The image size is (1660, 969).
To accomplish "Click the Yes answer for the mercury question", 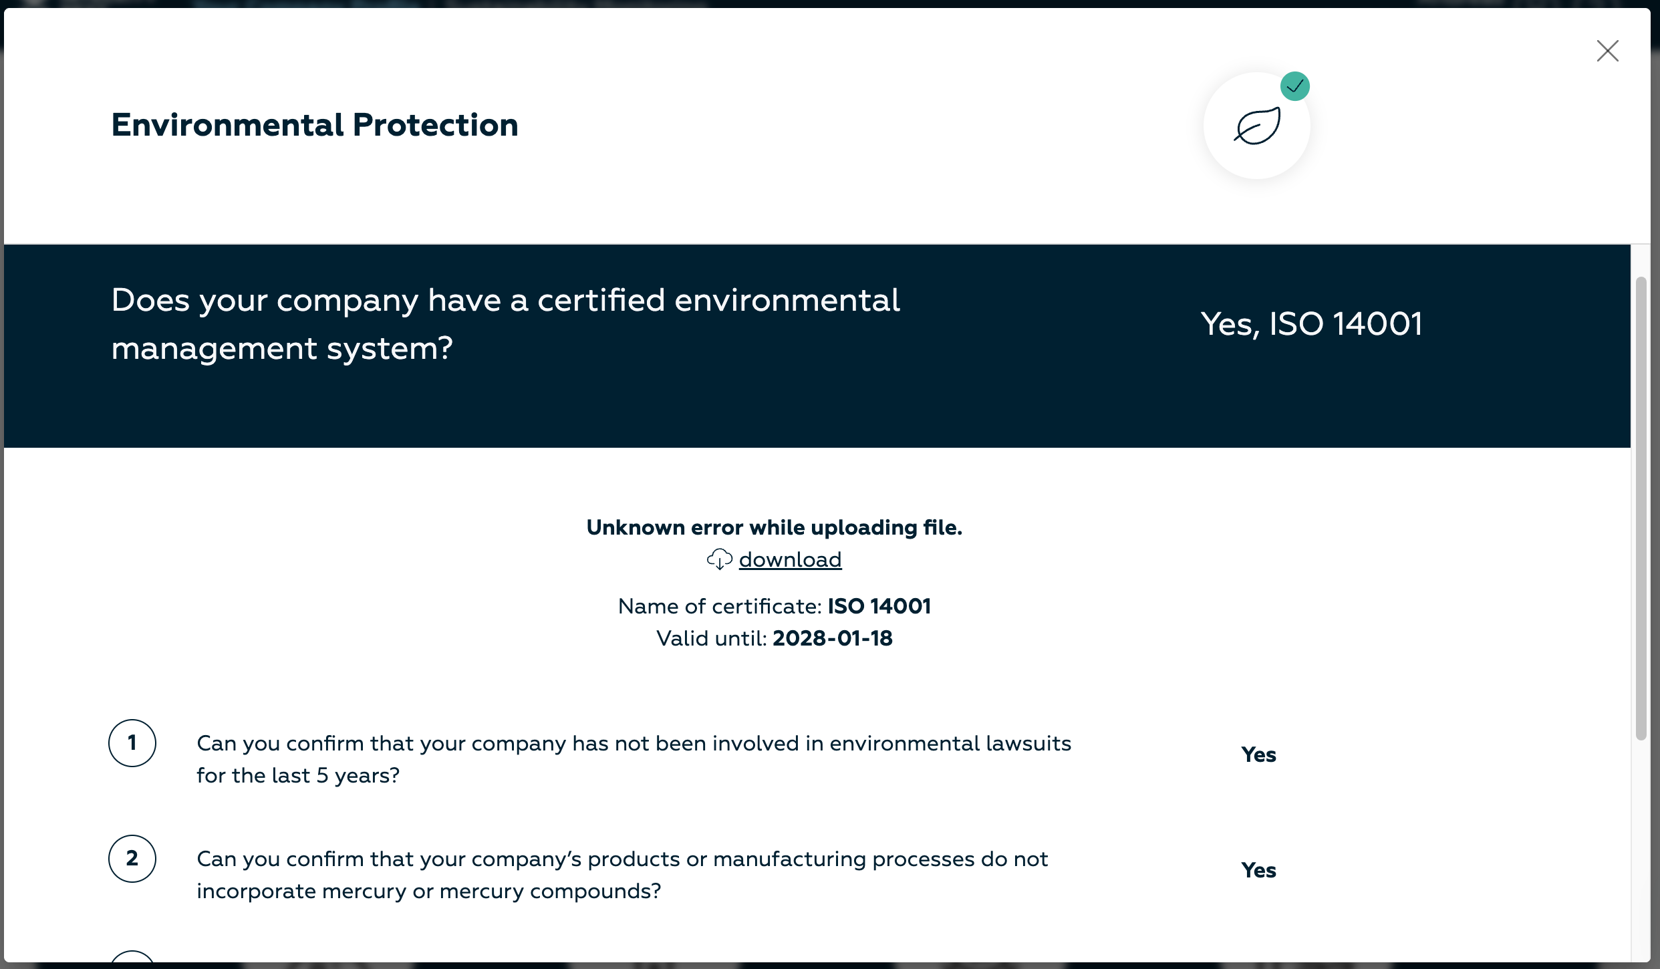I will tap(1258, 871).
